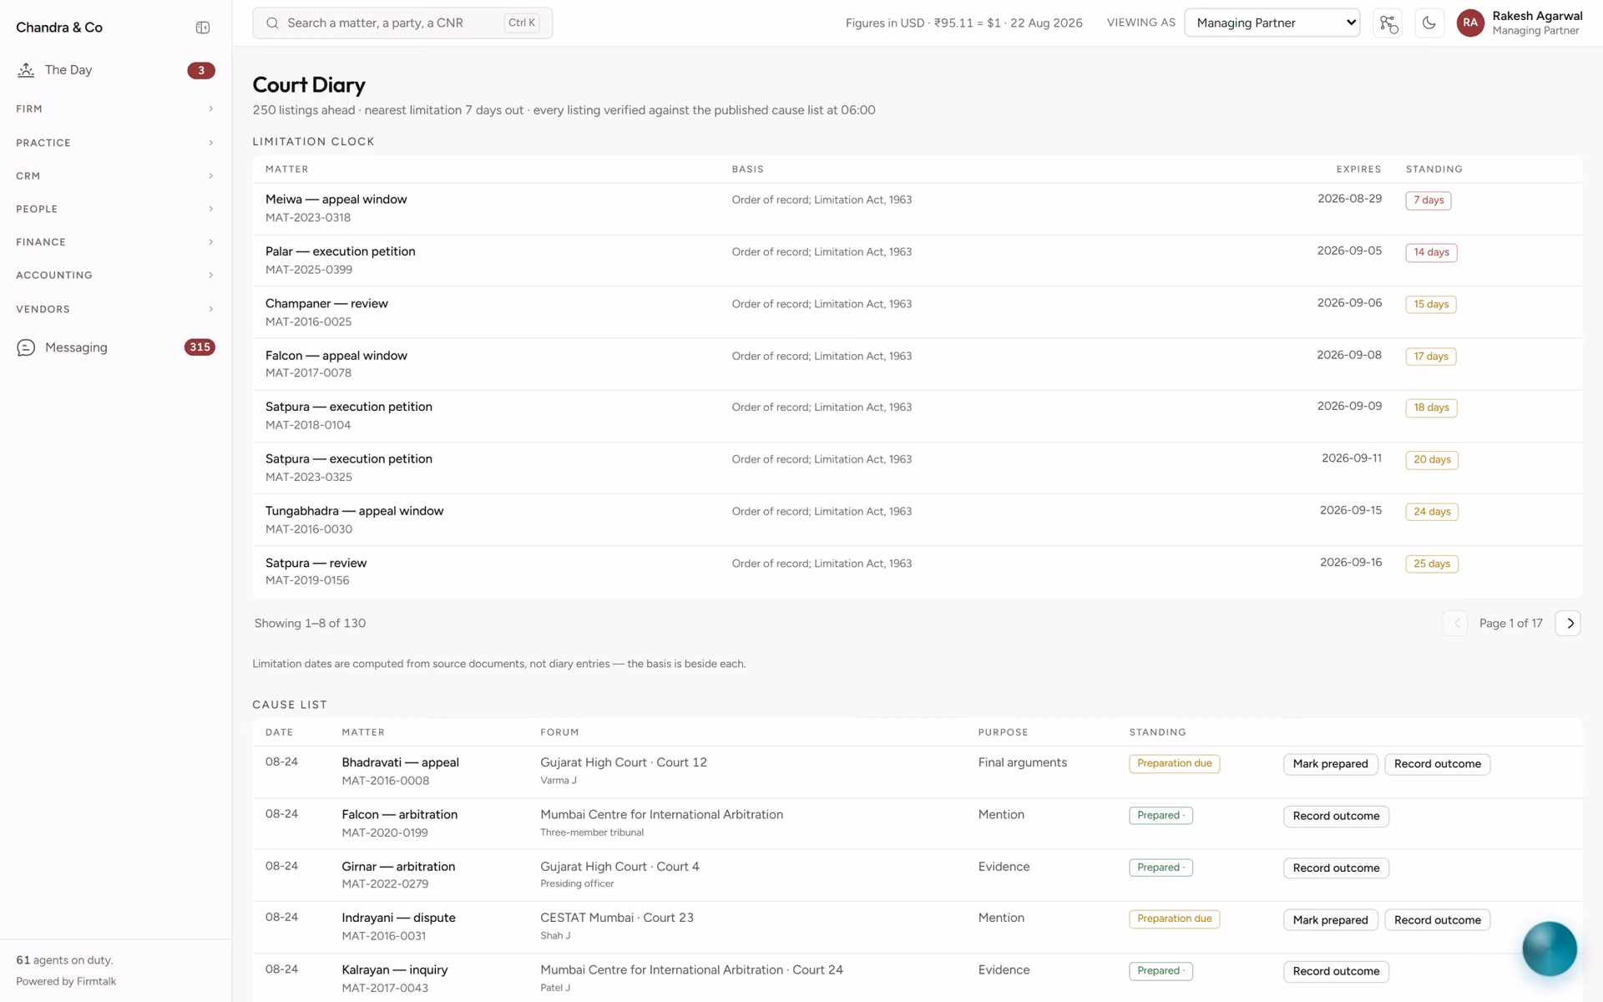The height and width of the screenshot is (1002, 1603).
Task: Record outcome for Kalrayan inquiry
Action: pos(1336,971)
